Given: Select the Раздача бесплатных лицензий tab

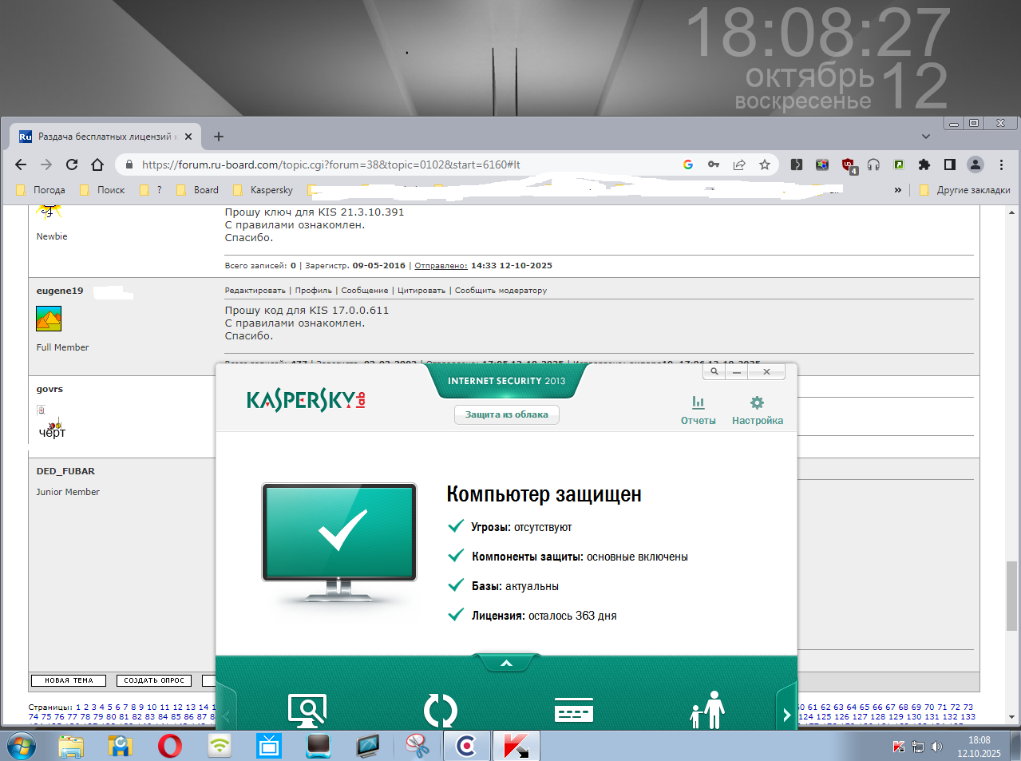Looking at the screenshot, I should click(105, 137).
